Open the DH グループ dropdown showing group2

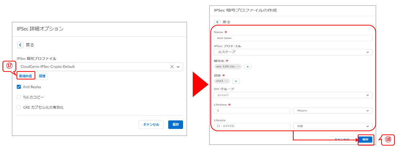coord(293,95)
